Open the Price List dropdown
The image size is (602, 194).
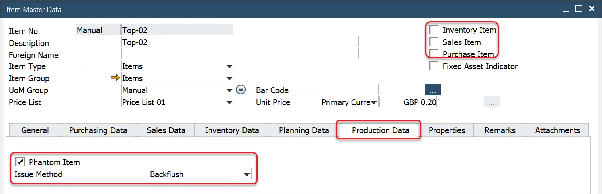[229, 102]
